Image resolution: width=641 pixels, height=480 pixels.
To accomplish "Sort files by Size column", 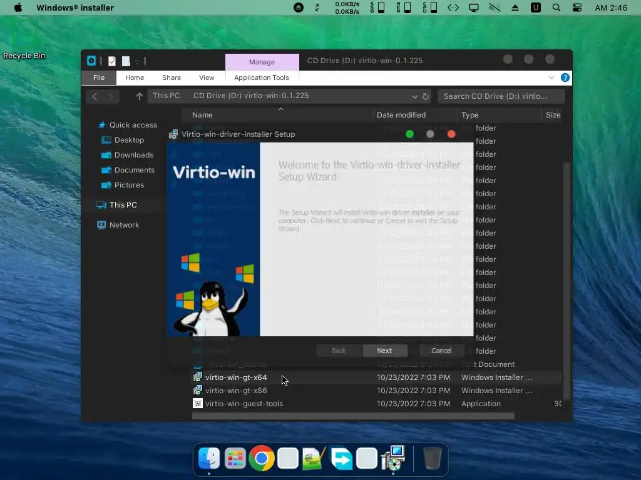I will [x=553, y=115].
